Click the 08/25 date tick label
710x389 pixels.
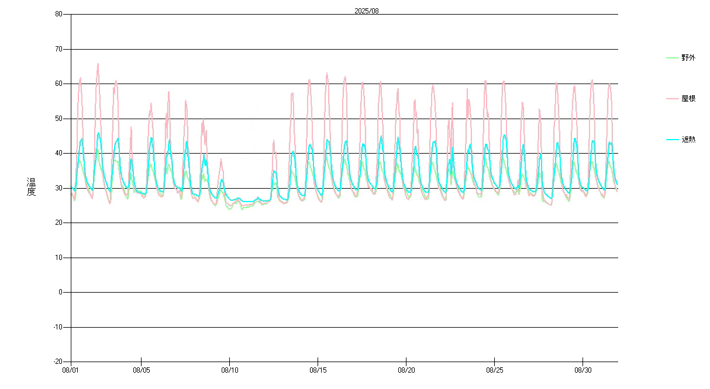494,370
